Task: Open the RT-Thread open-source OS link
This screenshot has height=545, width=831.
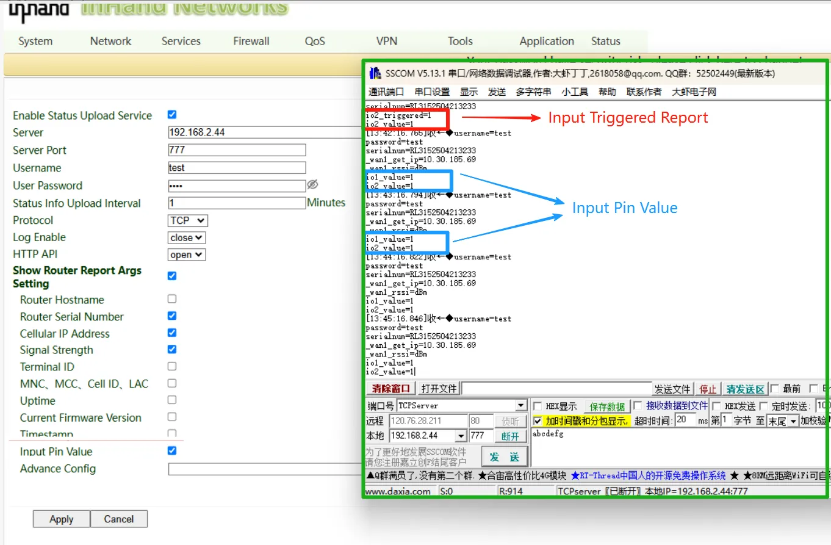Action: (x=649, y=475)
